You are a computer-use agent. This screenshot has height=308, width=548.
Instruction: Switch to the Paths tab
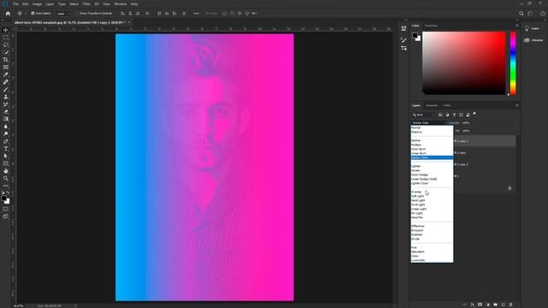(447, 105)
